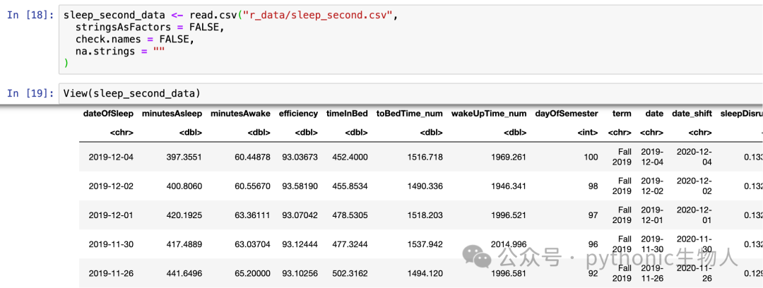Click the toBedTime_num column header
Screen dimensions: 763x288
[410, 114]
